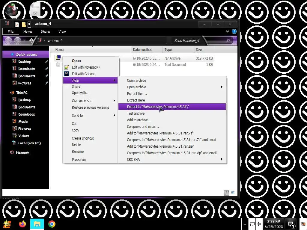This screenshot has width=307, height=230.
Task: Expand the Send to submenu
Action: 90,115
